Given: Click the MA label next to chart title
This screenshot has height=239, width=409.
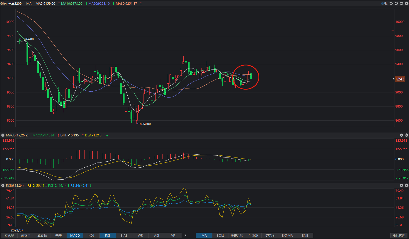Looking at the screenshot, I should point(29,3).
